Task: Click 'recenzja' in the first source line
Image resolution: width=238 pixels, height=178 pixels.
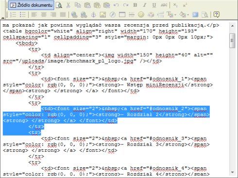Action: click(x=136, y=25)
